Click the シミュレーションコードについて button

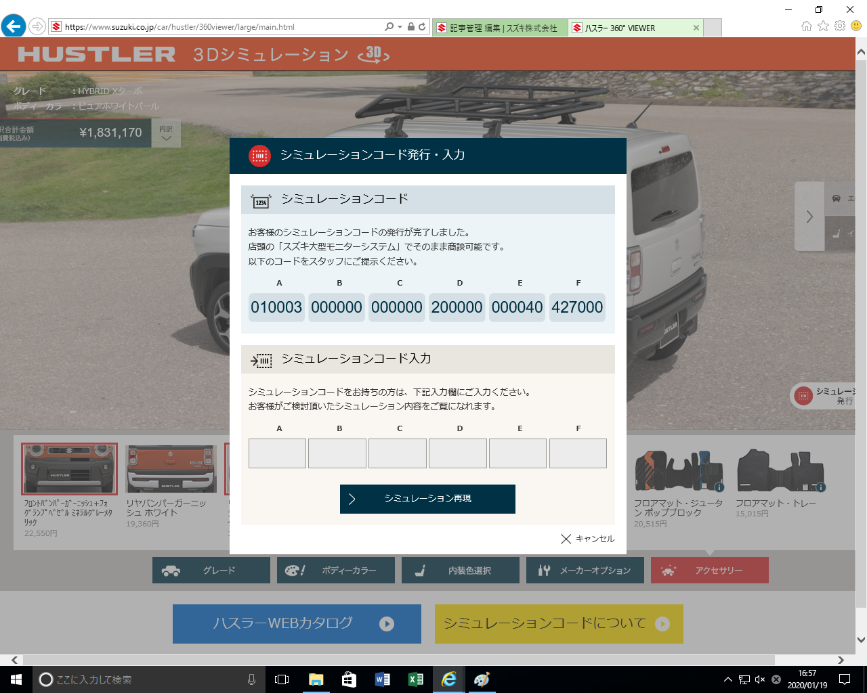[559, 624]
